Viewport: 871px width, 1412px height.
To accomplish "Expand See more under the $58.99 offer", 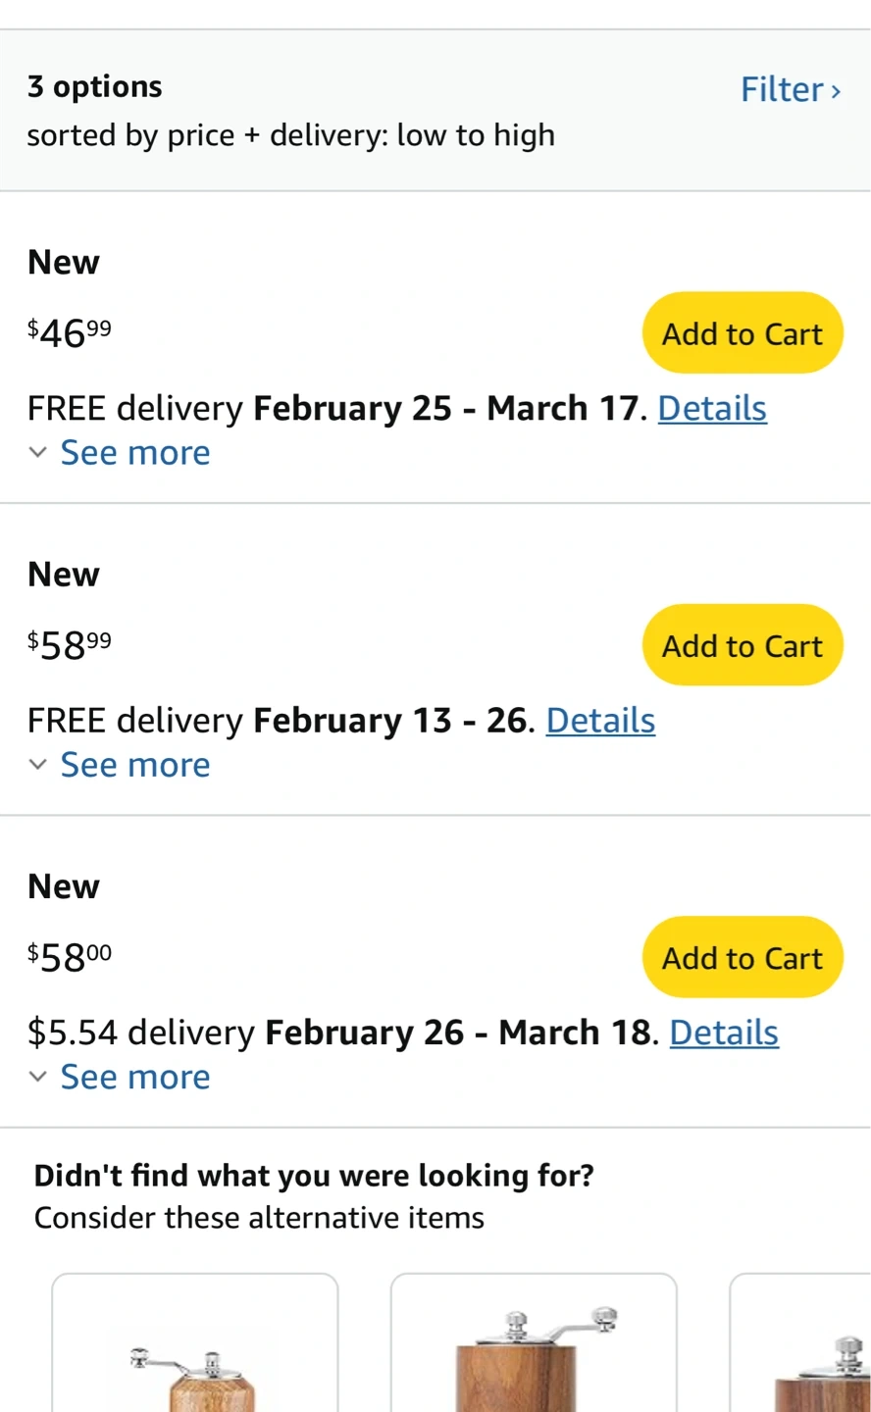I will pos(135,765).
